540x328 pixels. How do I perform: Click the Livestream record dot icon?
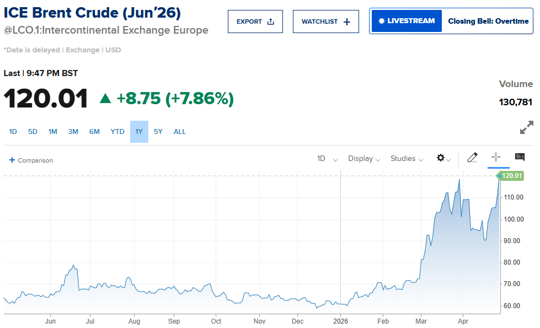click(x=381, y=21)
